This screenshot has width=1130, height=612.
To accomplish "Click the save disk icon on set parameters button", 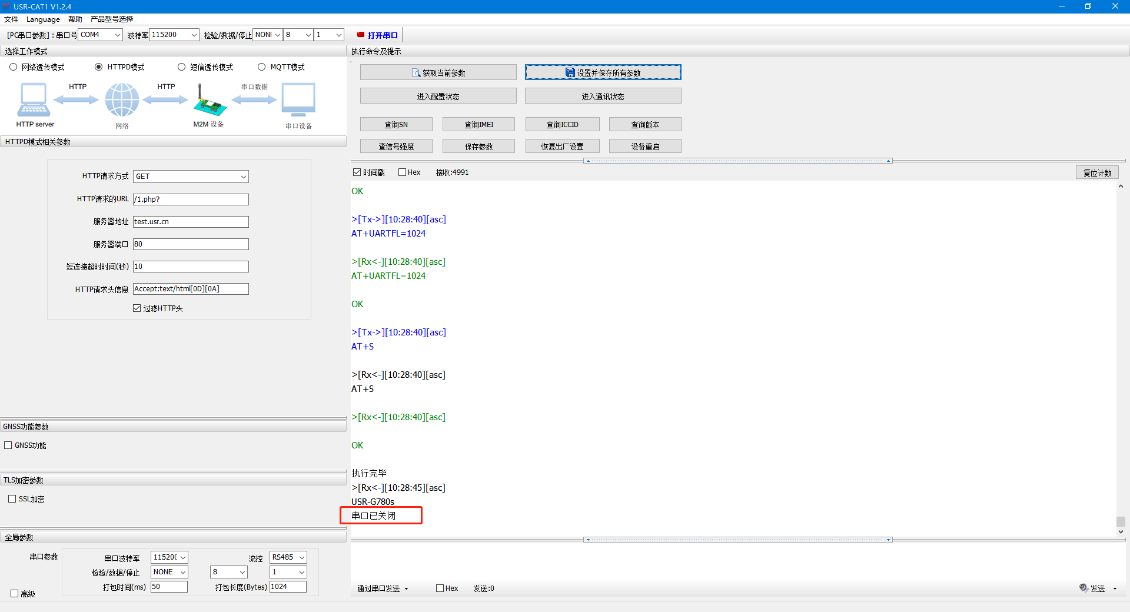I will (x=570, y=72).
